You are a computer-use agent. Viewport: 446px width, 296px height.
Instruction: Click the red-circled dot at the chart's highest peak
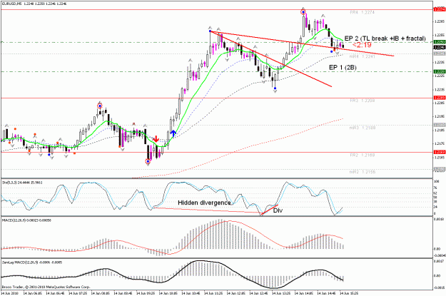pyautogui.click(x=303, y=12)
